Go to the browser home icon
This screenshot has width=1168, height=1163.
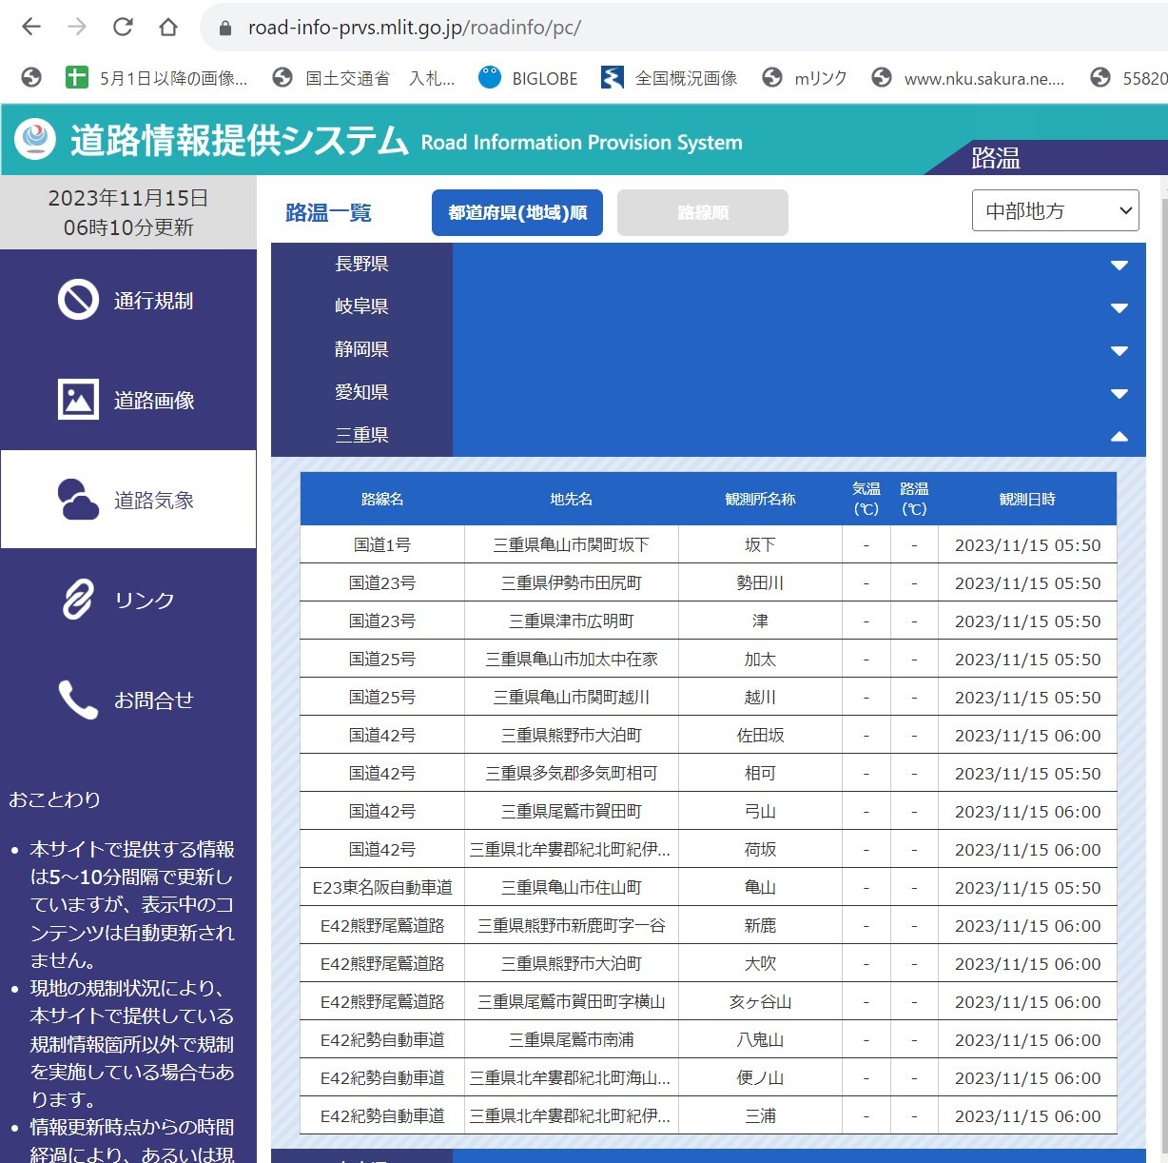[168, 27]
